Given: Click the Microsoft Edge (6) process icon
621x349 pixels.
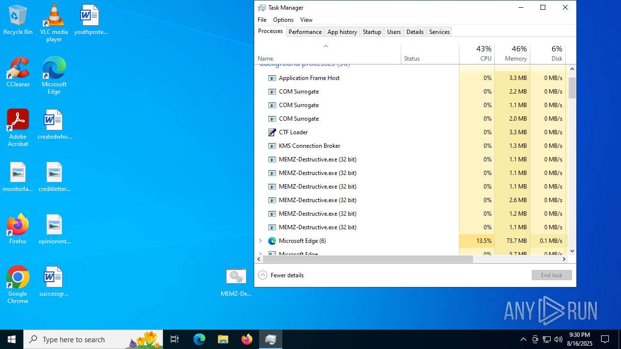Looking at the screenshot, I should point(272,241).
